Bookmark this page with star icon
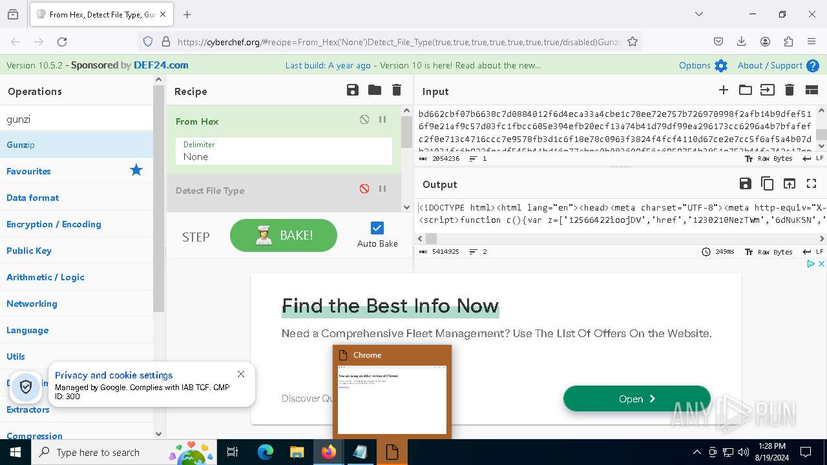Screen dimensions: 827x465 (633, 41)
